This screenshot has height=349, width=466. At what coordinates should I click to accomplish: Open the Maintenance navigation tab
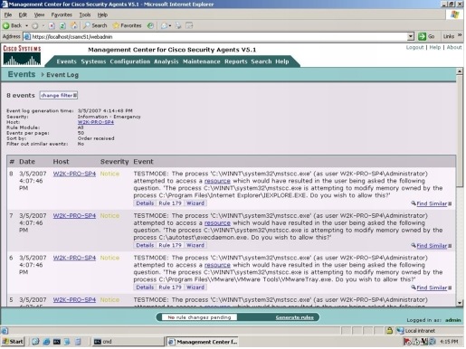click(202, 61)
